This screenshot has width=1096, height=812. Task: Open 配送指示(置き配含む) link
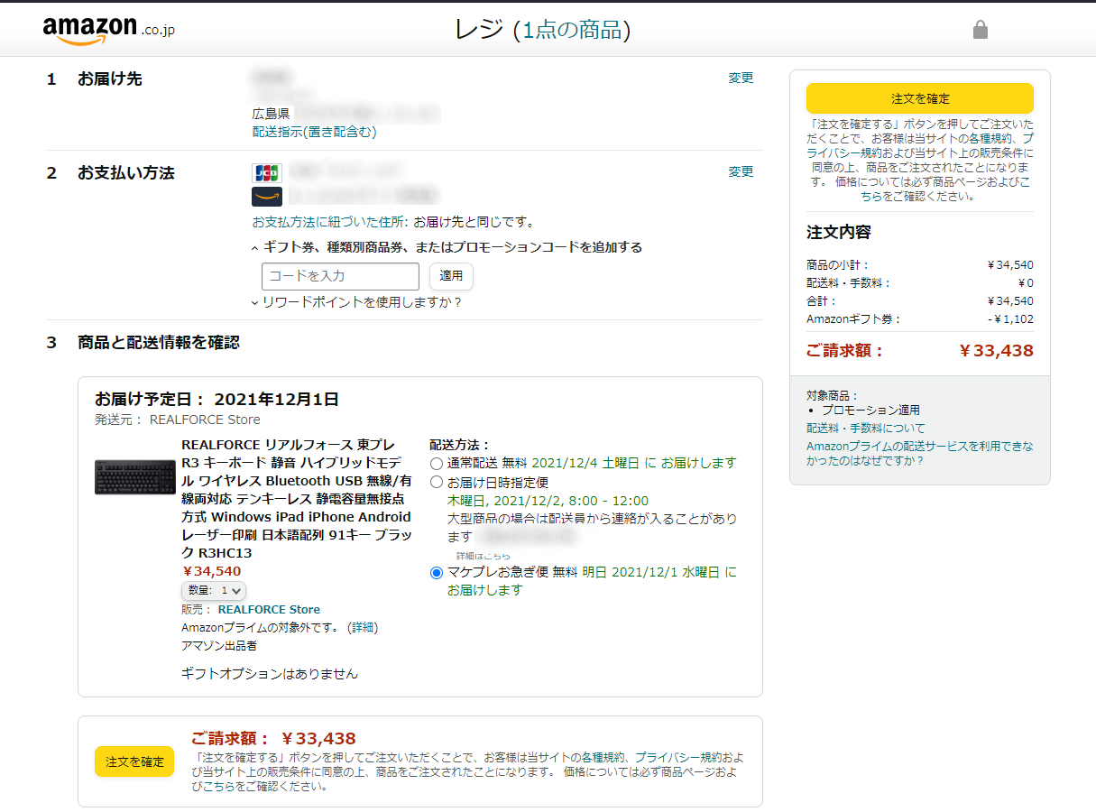pyautogui.click(x=314, y=132)
